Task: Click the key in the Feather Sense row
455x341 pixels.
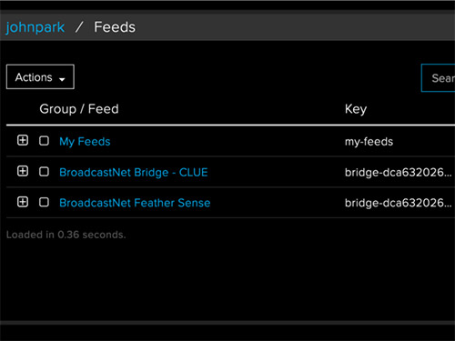Action: coord(398,203)
